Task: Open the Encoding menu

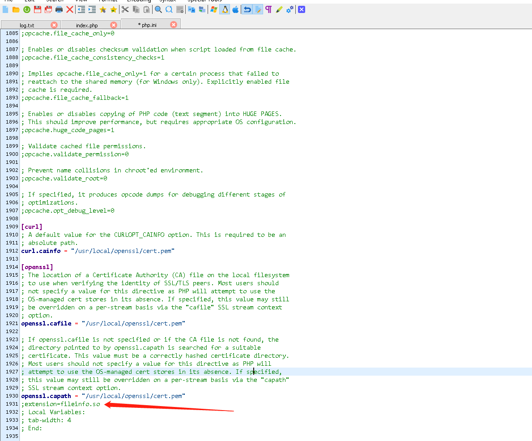Action: click(139, 1)
